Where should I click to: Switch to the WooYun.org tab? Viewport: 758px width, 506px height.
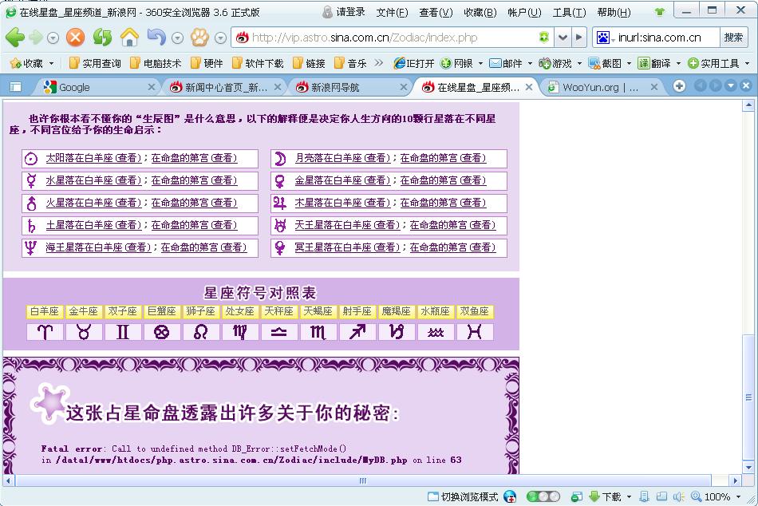601,87
